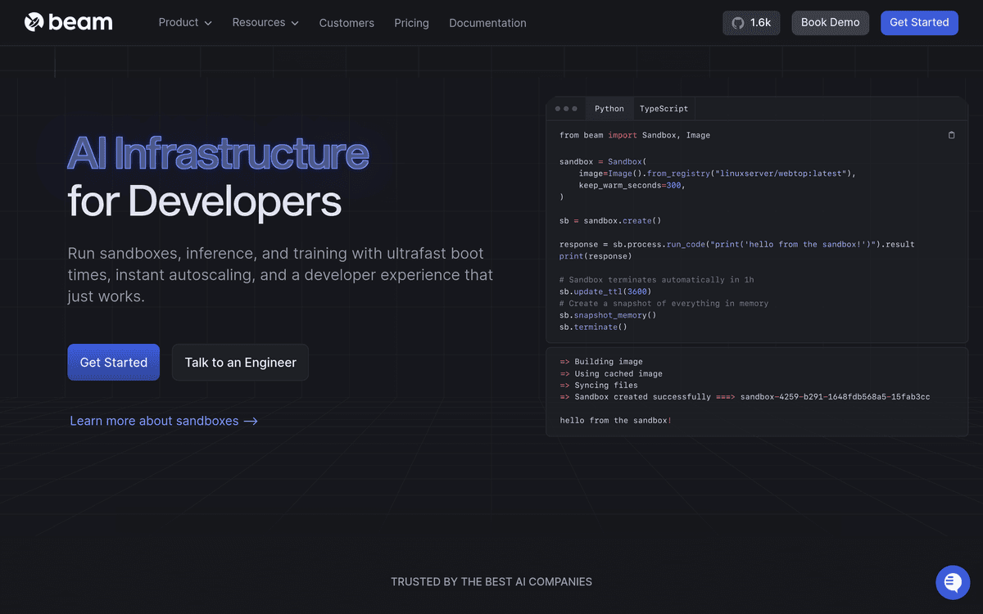Click the arrow beside Learn more about sandboxes
This screenshot has width=983, height=614.
(x=251, y=421)
